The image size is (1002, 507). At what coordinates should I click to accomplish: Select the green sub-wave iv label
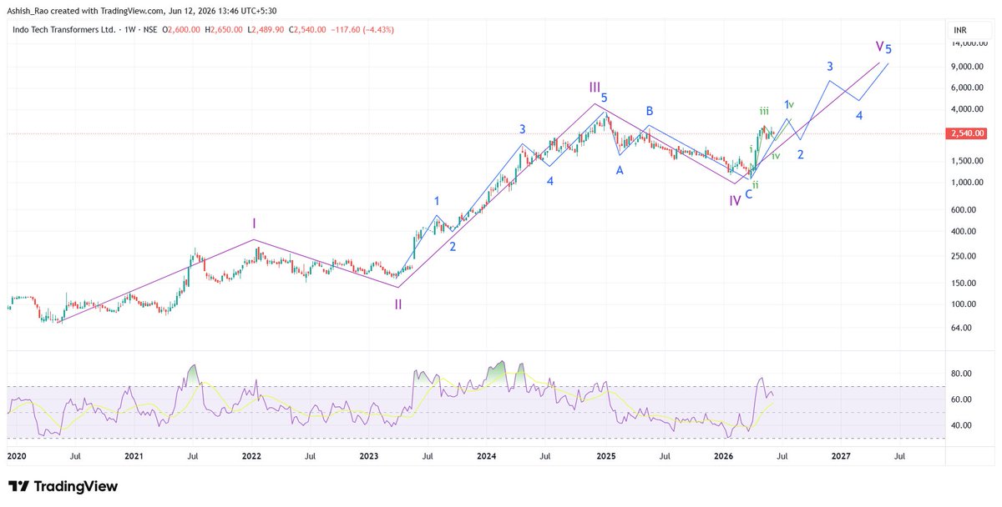776,156
